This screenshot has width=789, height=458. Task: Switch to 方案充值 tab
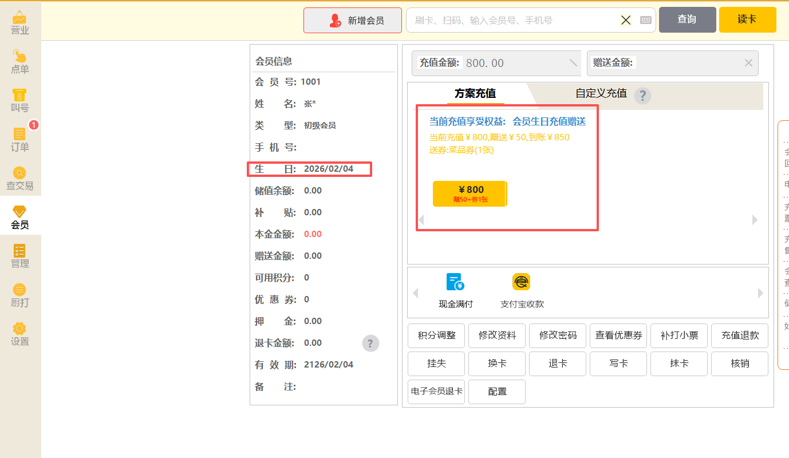[x=475, y=93]
